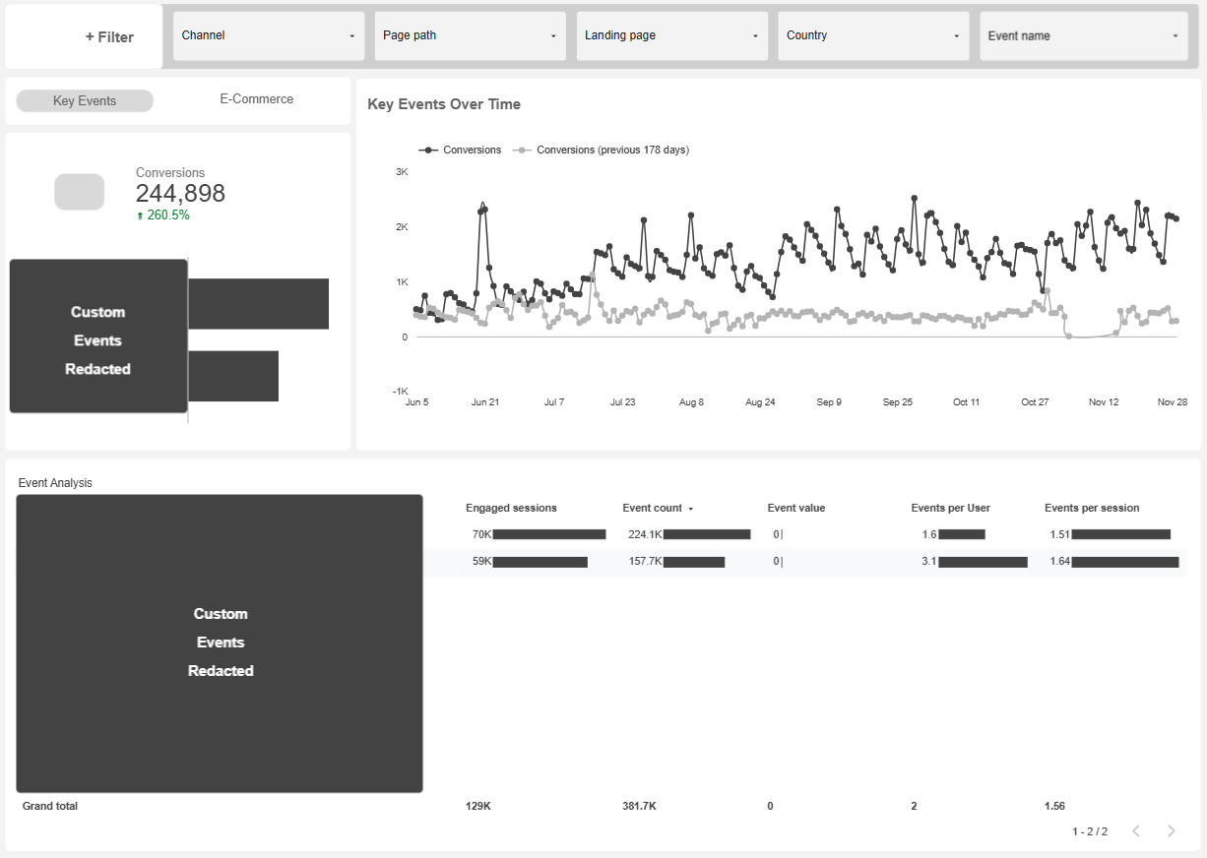
Task: Click the green up-arrow beside the 260.5% change
Action: (x=140, y=214)
